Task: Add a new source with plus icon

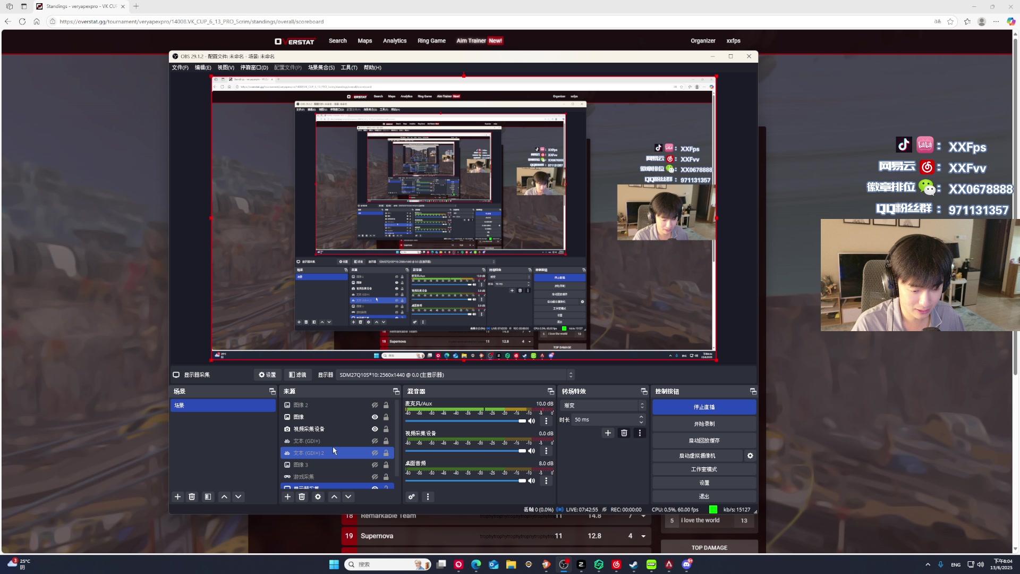Action: (x=287, y=496)
